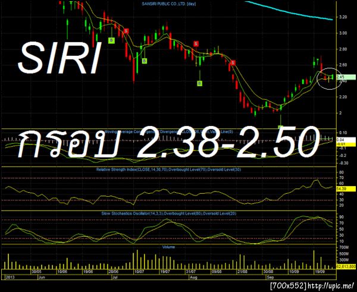Click the 500M volume axis label
This screenshot has height=292, width=357.
pyautogui.click(x=343, y=253)
